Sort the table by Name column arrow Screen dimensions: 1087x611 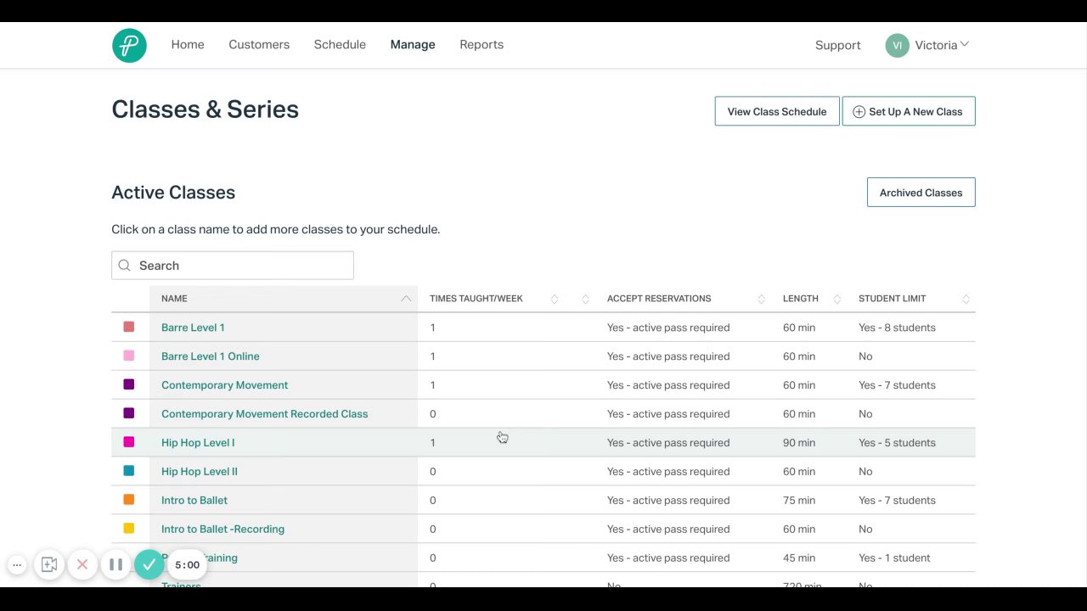point(406,299)
